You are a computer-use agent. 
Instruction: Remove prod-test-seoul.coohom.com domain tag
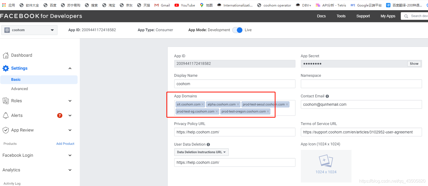(287, 104)
